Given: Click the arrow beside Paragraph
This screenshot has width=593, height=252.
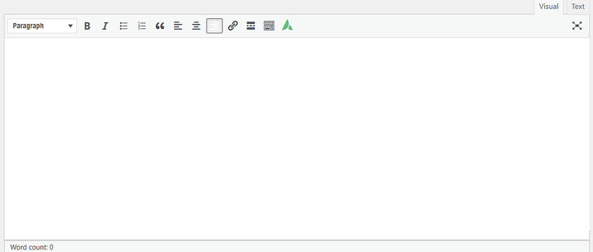Looking at the screenshot, I should (71, 26).
